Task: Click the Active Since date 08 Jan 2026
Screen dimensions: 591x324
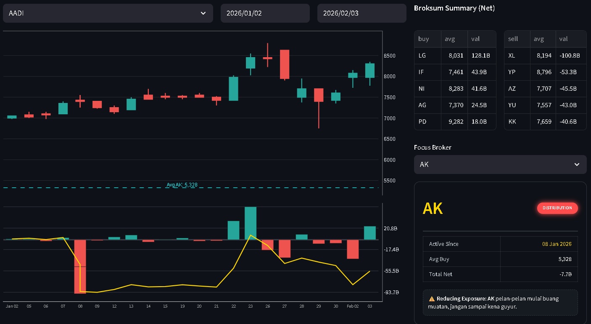Action: tap(557, 244)
